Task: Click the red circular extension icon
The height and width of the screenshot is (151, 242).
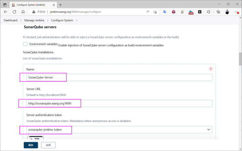Action: coord(174,12)
